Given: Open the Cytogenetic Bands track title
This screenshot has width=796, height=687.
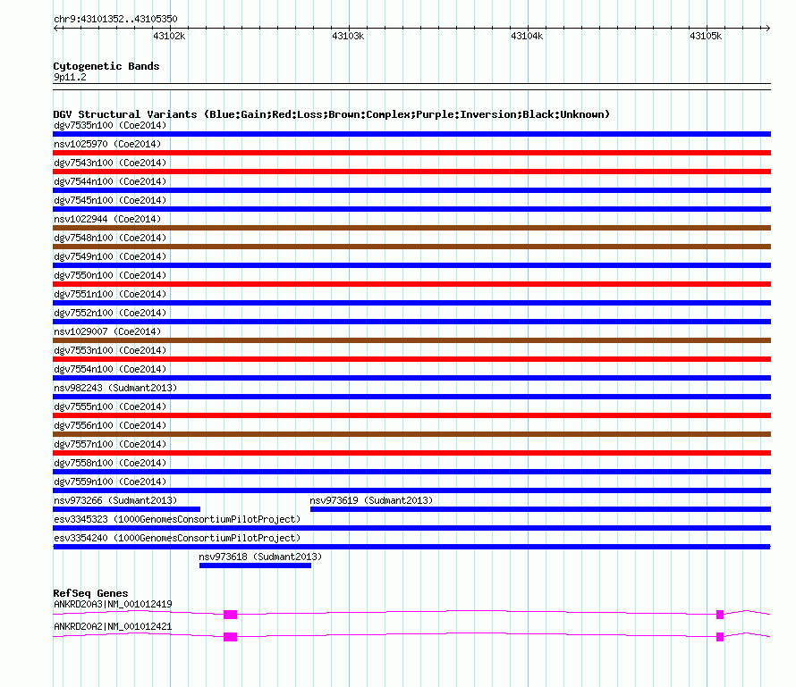Looking at the screenshot, I should coord(106,66).
